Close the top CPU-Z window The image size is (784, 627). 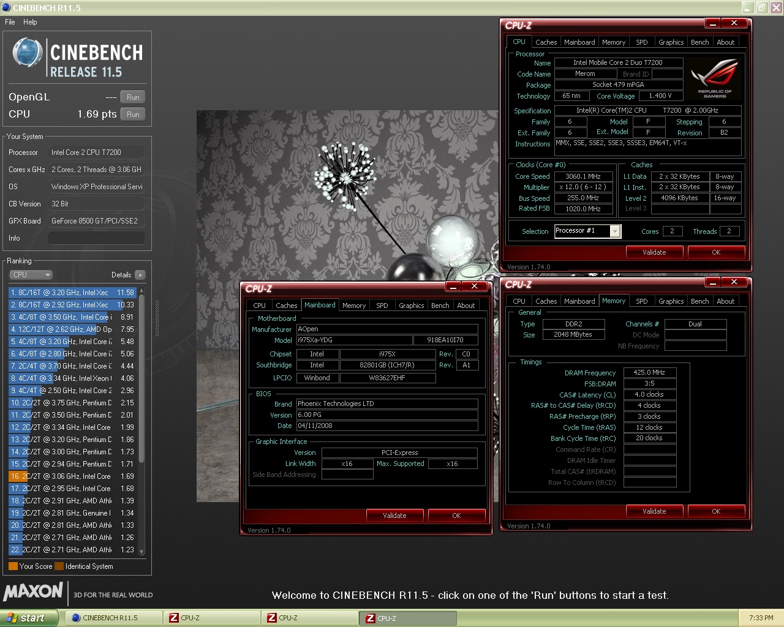tap(734, 23)
